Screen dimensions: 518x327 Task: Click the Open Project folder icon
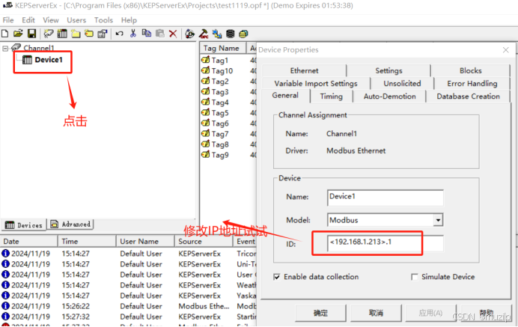click(18, 34)
